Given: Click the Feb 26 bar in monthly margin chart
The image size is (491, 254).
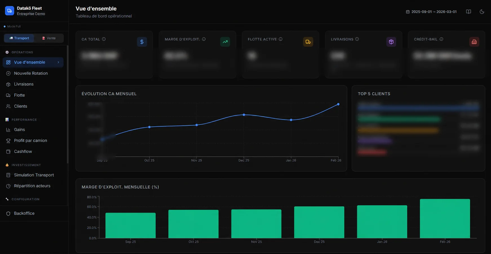Looking at the screenshot, I should 445,219.
